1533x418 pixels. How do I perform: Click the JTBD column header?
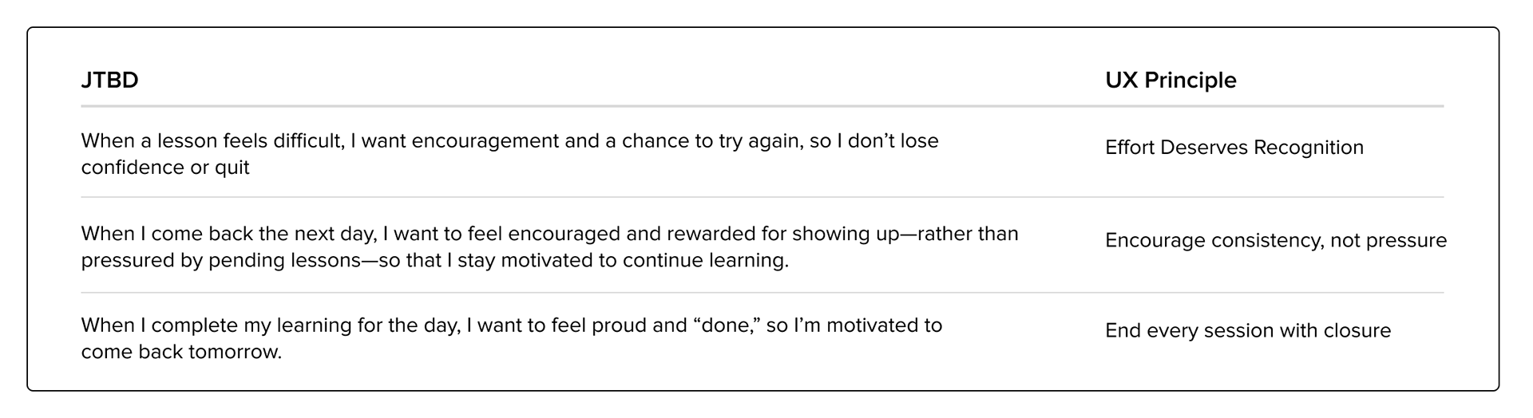pyautogui.click(x=109, y=81)
